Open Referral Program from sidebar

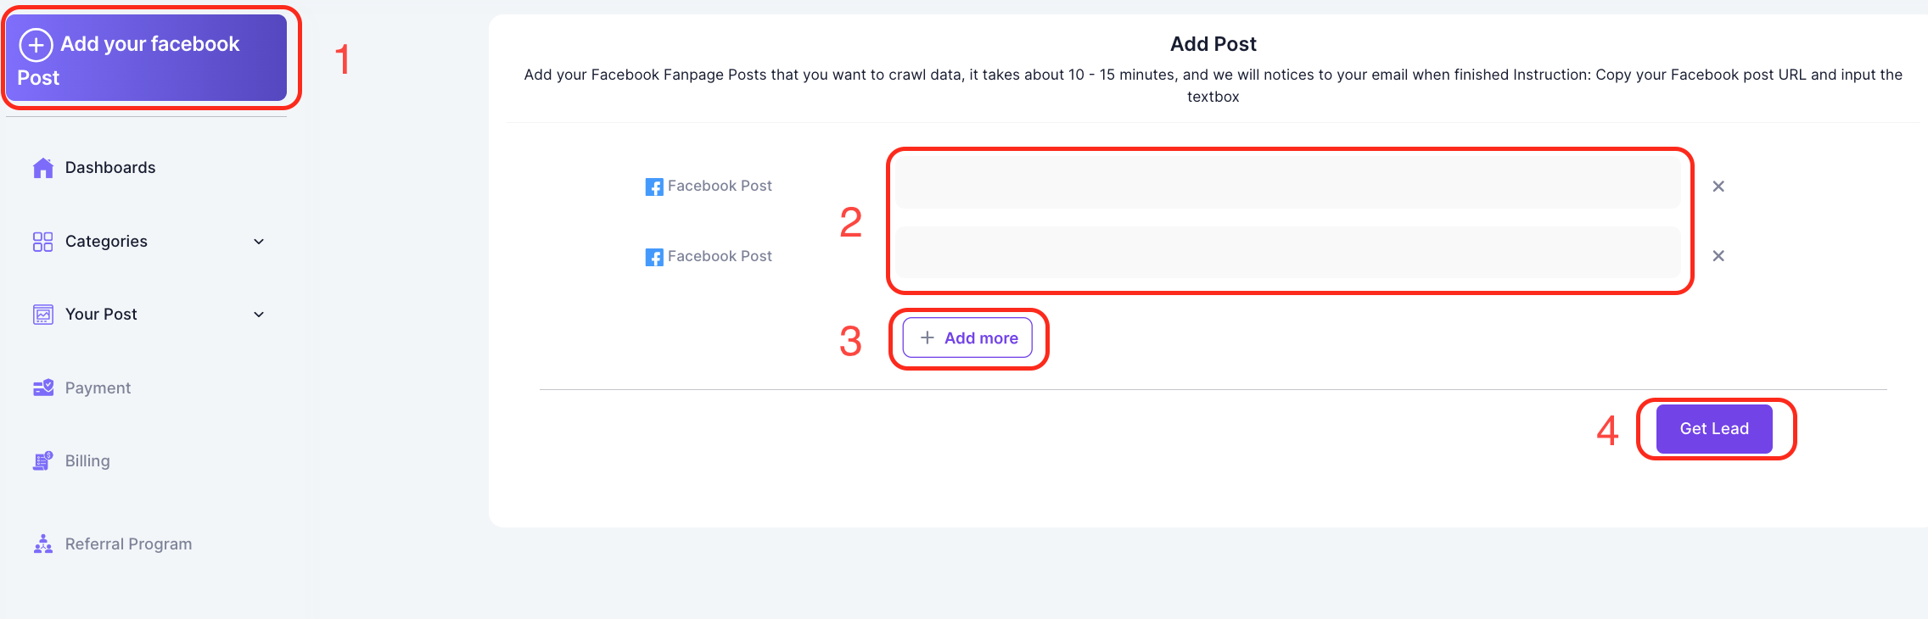(x=128, y=544)
